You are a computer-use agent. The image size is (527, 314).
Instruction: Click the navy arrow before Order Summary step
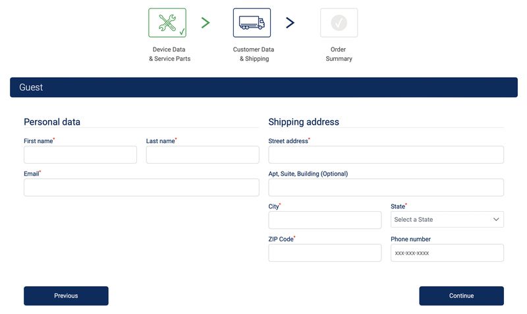click(290, 23)
